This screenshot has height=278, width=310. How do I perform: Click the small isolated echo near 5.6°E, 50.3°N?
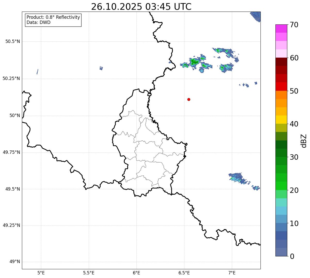[101, 68]
